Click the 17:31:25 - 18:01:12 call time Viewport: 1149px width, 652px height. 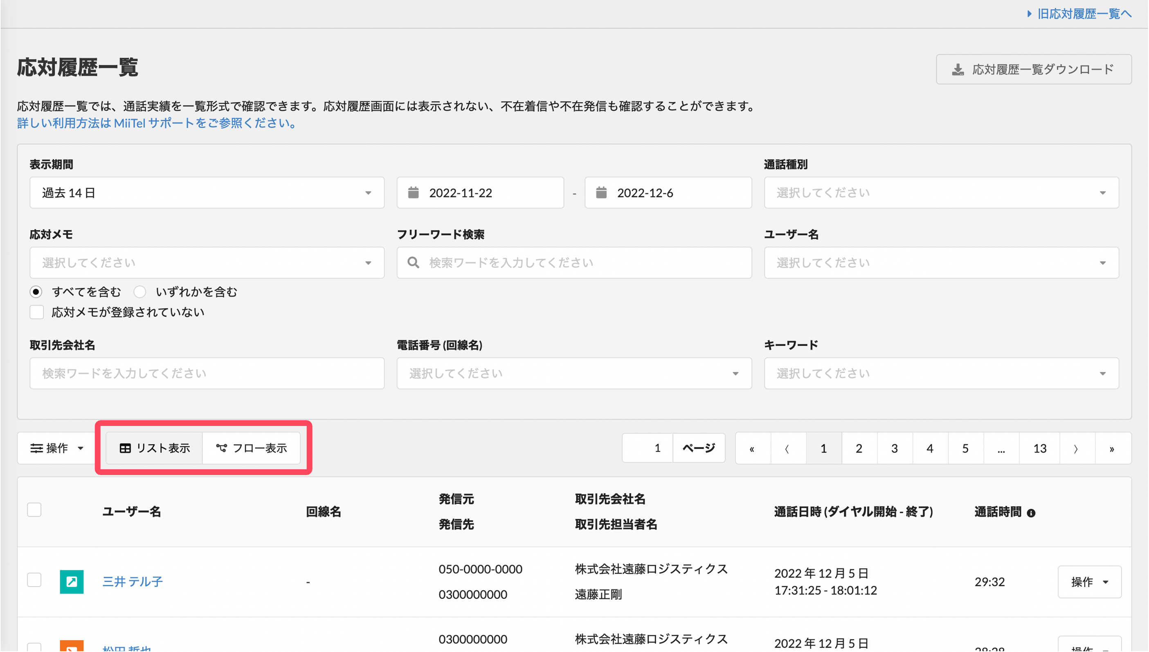click(825, 590)
